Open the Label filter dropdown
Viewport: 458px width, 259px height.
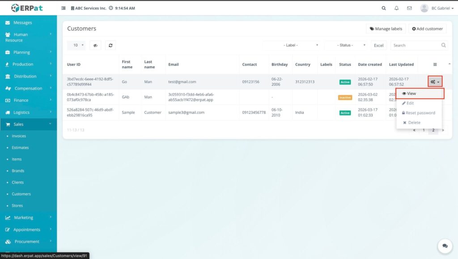click(292, 45)
